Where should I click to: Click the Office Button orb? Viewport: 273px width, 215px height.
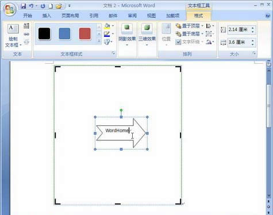(10, 9)
